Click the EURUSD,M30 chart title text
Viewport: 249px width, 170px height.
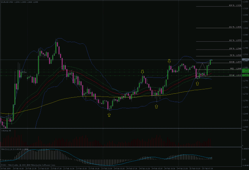[20, 2]
